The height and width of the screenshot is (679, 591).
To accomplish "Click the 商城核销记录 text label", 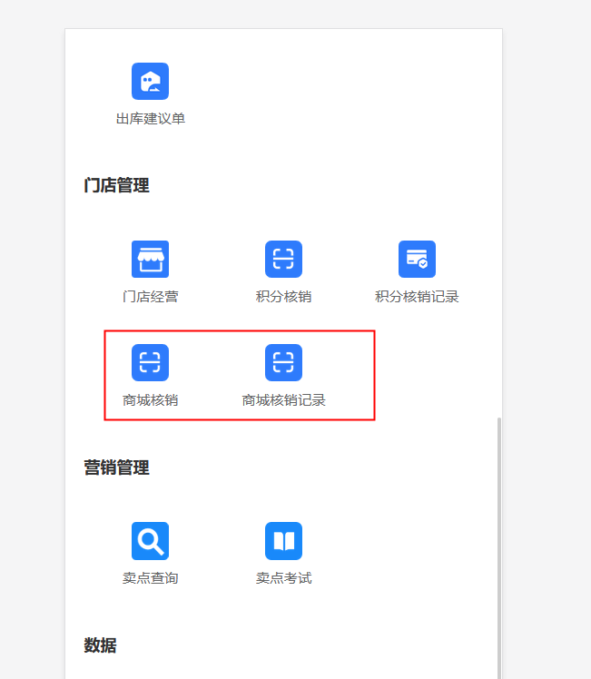I will coord(283,400).
